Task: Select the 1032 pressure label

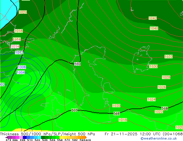Action: coord(168,56)
